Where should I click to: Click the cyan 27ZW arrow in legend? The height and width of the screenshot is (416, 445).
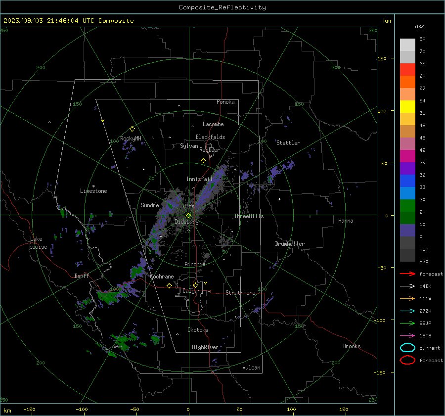[407, 311]
